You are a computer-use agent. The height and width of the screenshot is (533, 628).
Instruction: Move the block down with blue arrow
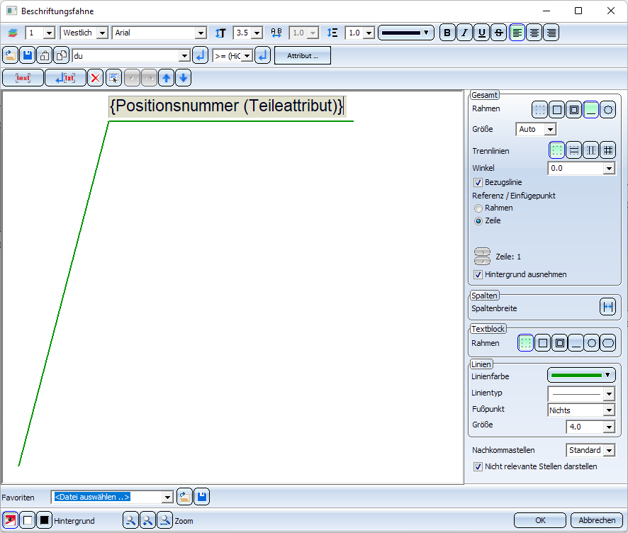coord(183,78)
